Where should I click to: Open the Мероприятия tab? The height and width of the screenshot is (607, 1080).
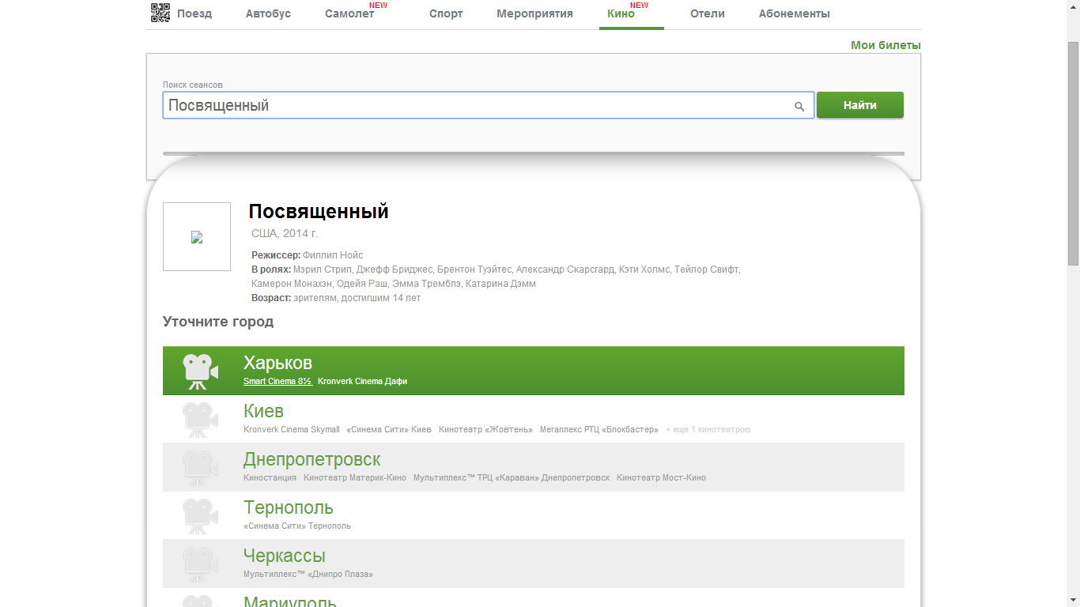[x=534, y=13]
